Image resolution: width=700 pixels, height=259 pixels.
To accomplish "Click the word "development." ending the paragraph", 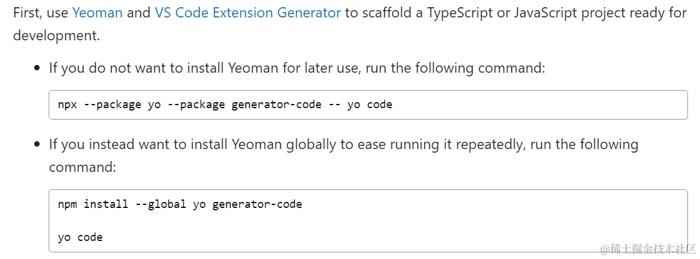I will point(56,35).
